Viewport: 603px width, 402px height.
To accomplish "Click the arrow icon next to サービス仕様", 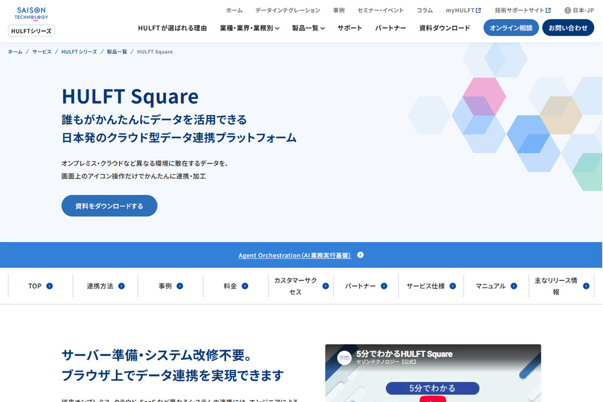I will [x=453, y=286].
